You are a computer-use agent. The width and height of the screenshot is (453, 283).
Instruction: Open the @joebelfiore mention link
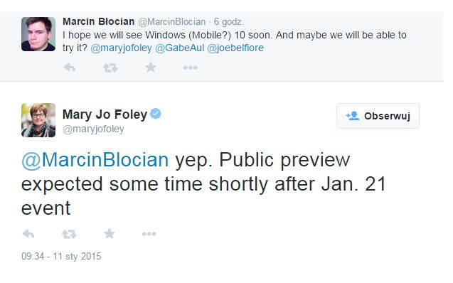click(x=235, y=48)
